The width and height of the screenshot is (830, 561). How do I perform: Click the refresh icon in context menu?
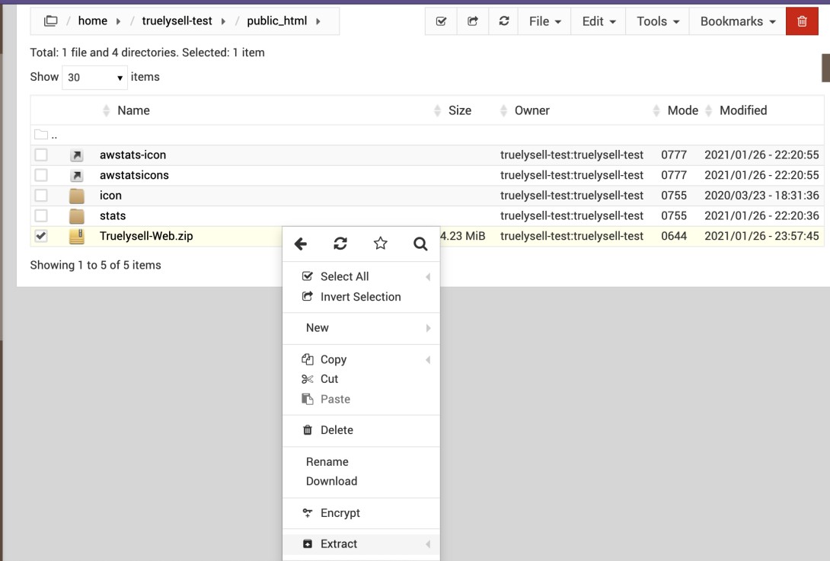340,244
